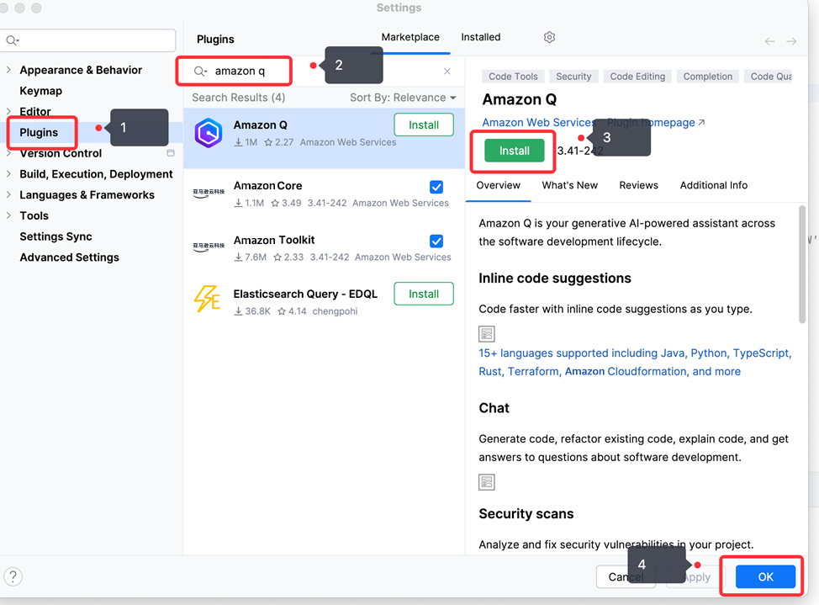Uncheck the Amazon Core plugin checkbox
The width and height of the screenshot is (819, 605).
[436, 187]
